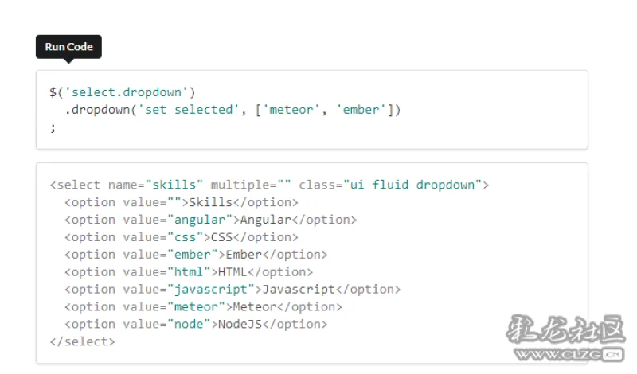Click the opening select tag line
Image resolution: width=637 pixels, height=374 pixels.
click(x=269, y=185)
